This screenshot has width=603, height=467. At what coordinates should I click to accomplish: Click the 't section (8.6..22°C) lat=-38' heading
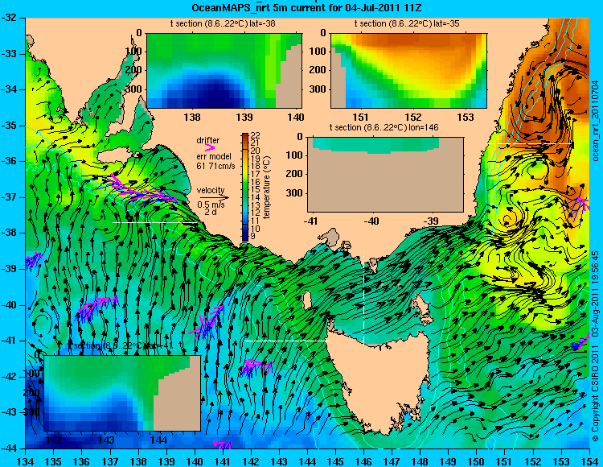[223, 23]
